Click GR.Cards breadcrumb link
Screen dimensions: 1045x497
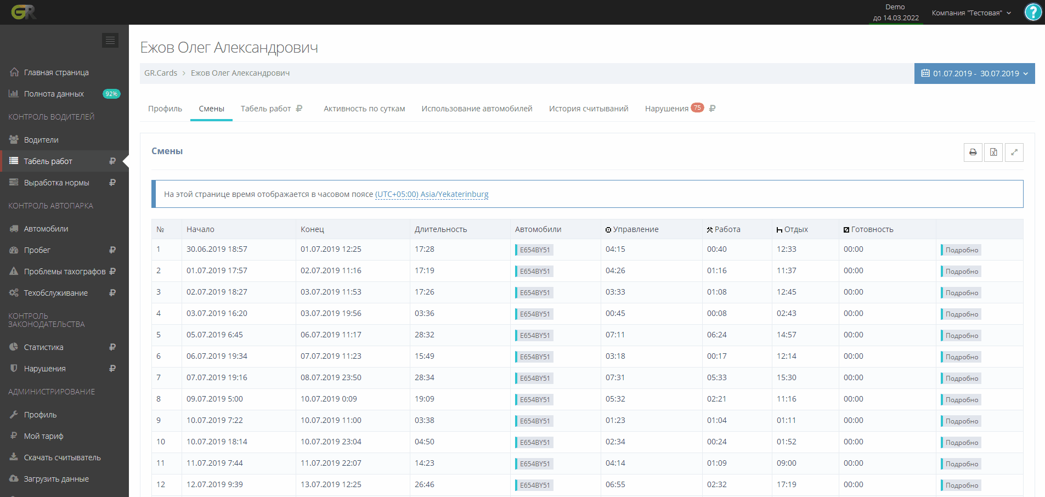point(161,73)
